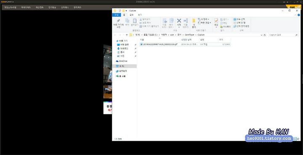Viewport: 303px width, 155px height.
Task: Expand the arrow under the 삭제 button
Action: (x=179, y=27)
